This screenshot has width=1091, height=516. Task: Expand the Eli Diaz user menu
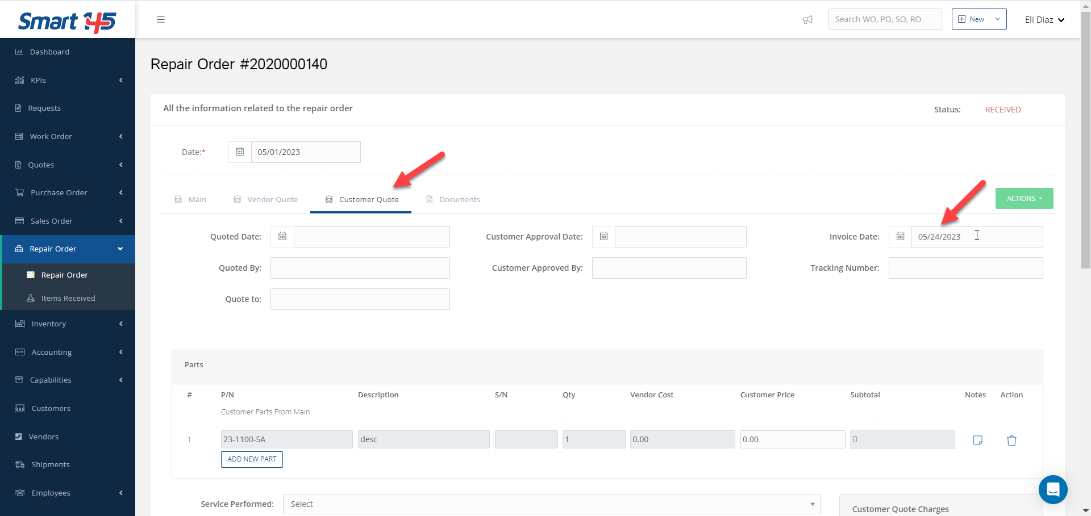(x=1044, y=20)
